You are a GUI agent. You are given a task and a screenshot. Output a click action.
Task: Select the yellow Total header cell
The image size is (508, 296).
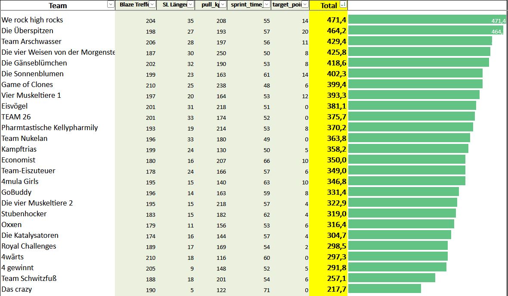click(328, 6)
